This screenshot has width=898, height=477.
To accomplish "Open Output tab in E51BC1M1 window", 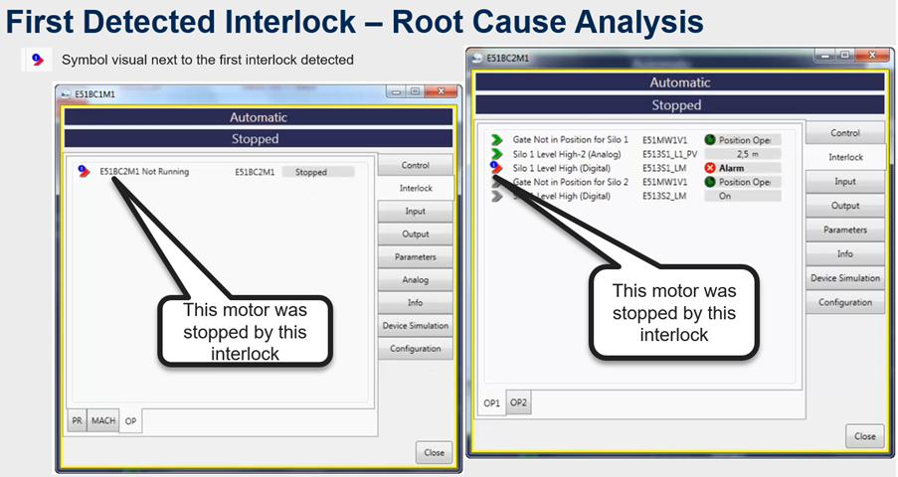I will click(x=416, y=234).
